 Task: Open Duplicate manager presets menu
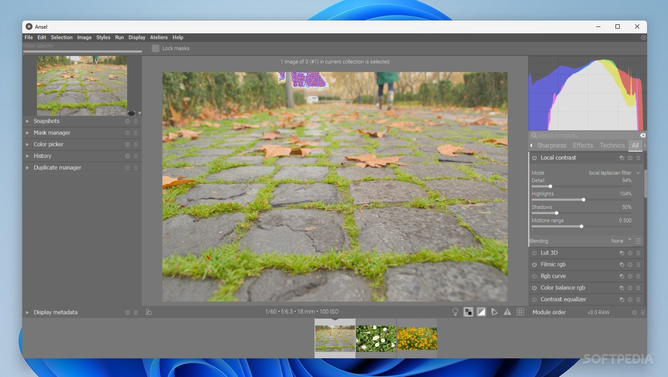pyautogui.click(x=136, y=168)
